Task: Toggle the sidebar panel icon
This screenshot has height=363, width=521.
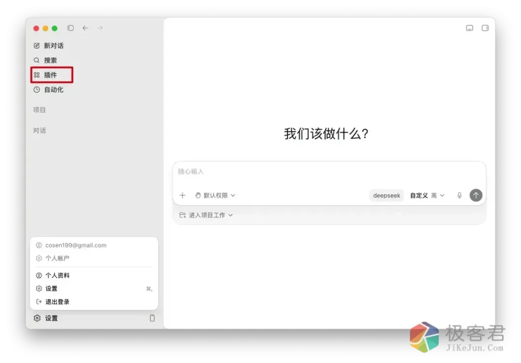Action: 70,28
